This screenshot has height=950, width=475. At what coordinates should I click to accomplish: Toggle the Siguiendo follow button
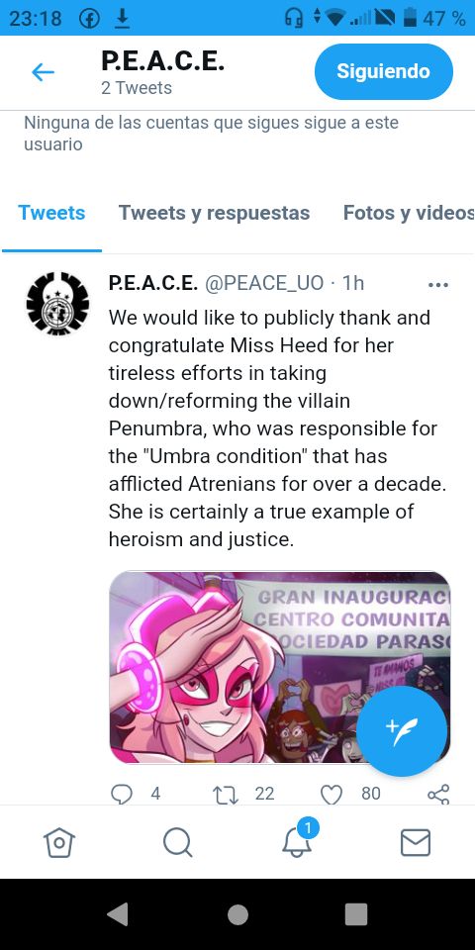384,71
